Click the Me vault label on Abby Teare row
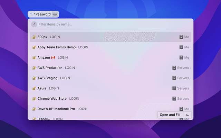Image resolution: width=221 pixels, height=138 pixels. 186,47
